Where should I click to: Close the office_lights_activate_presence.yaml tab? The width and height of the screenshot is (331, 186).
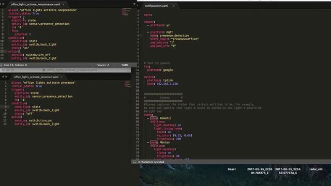62,77
